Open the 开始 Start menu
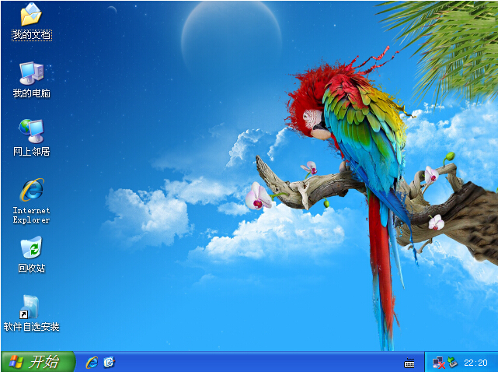 coord(37,362)
